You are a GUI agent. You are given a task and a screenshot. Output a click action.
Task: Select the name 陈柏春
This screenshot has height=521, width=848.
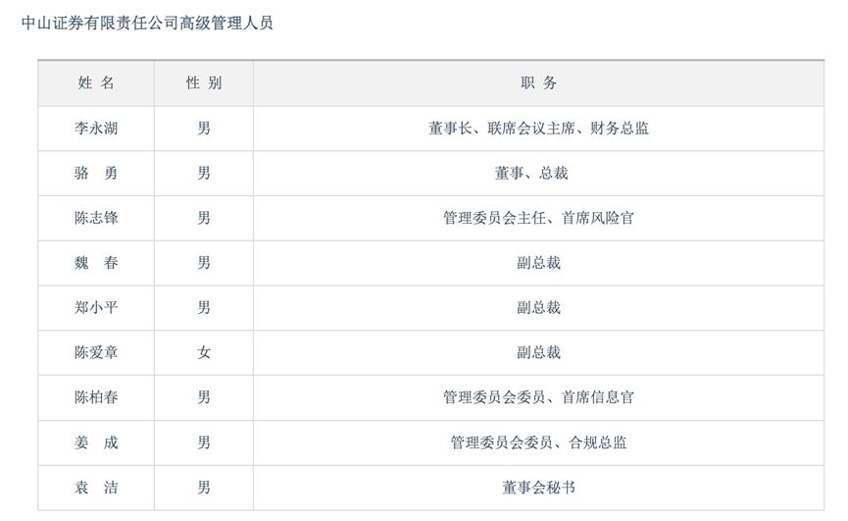pos(96,397)
